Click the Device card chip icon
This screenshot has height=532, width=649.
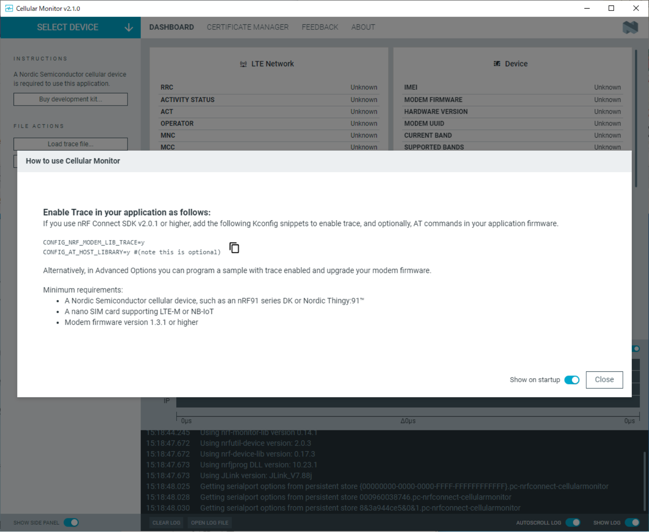coord(497,64)
